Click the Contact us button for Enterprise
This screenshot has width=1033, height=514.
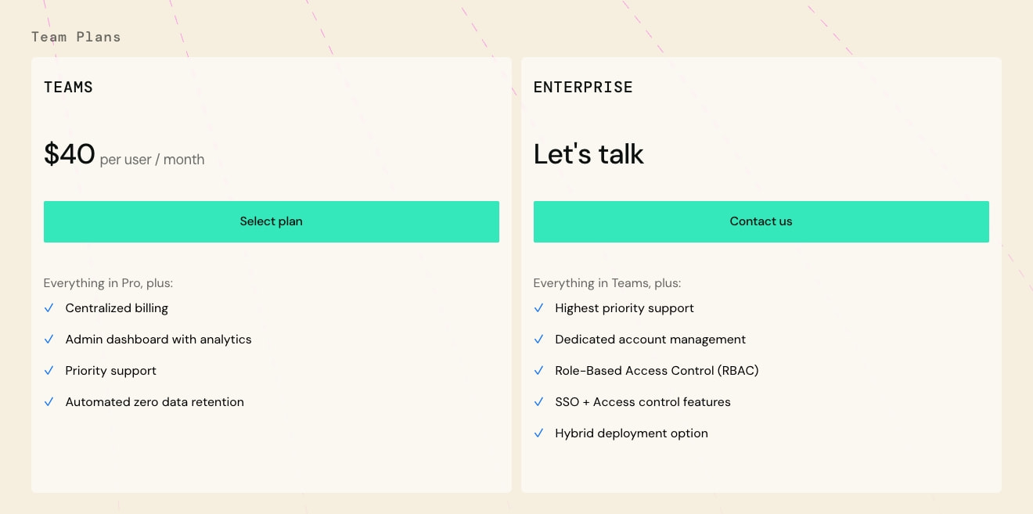click(761, 221)
